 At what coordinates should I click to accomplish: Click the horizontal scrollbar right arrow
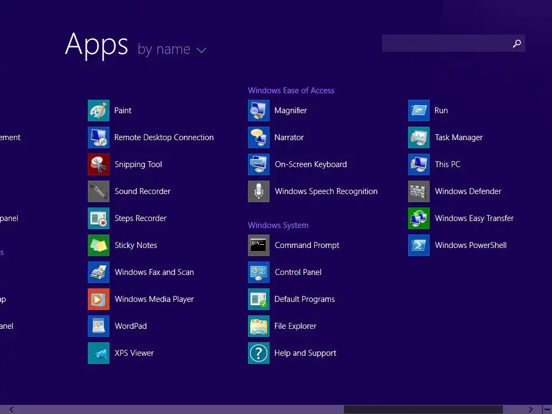pyautogui.click(x=530, y=410)
